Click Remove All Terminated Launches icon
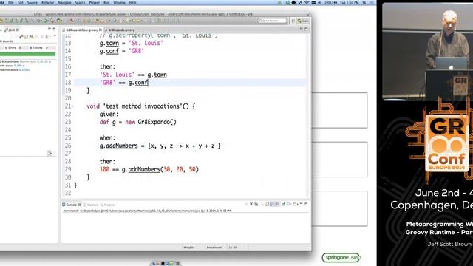 256,204
